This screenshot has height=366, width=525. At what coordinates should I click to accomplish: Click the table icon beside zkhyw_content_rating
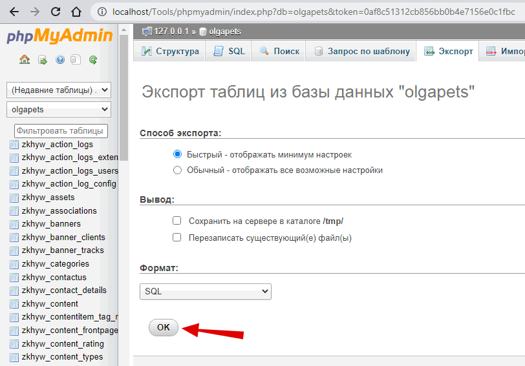[14, 344]
